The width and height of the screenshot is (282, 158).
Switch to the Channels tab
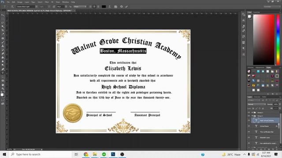[x=257, y=97]
